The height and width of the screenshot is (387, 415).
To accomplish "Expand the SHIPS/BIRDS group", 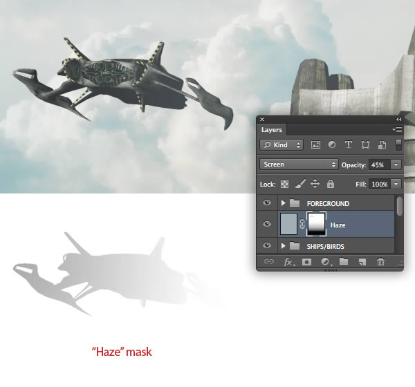I will [x=283, y=246].
